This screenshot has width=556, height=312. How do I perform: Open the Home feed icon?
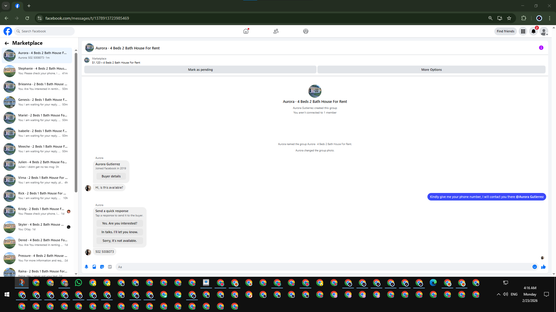pos(246,31)
